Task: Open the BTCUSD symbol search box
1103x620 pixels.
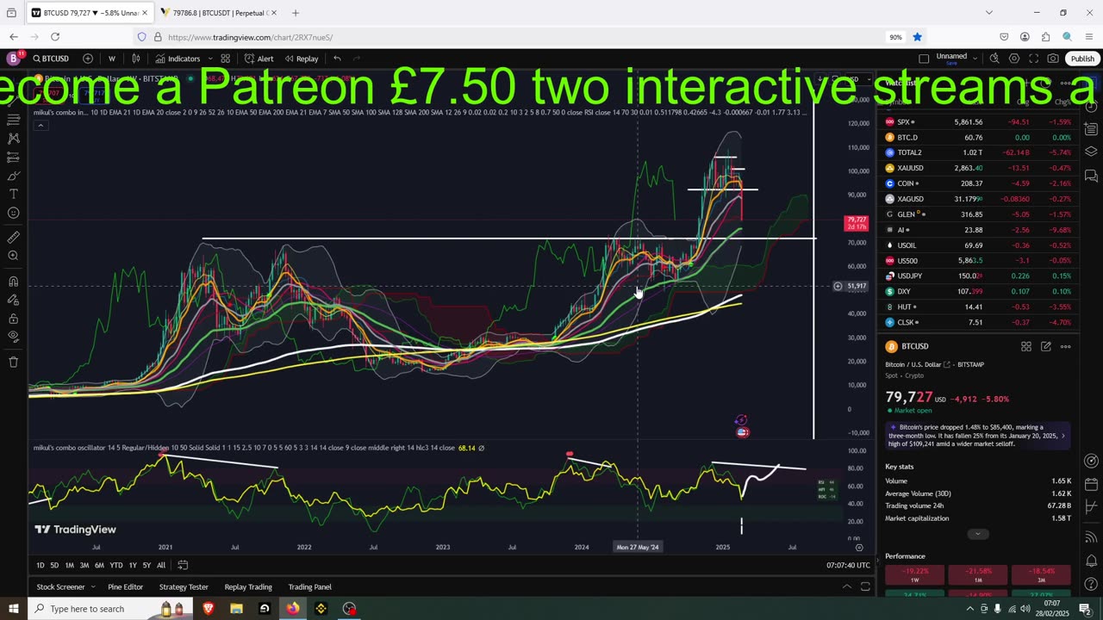Action: click(52, 59)
